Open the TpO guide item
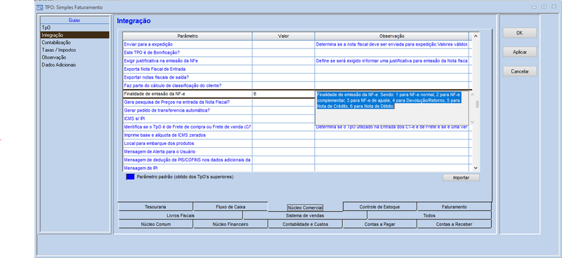 click(x=46, y=27)
